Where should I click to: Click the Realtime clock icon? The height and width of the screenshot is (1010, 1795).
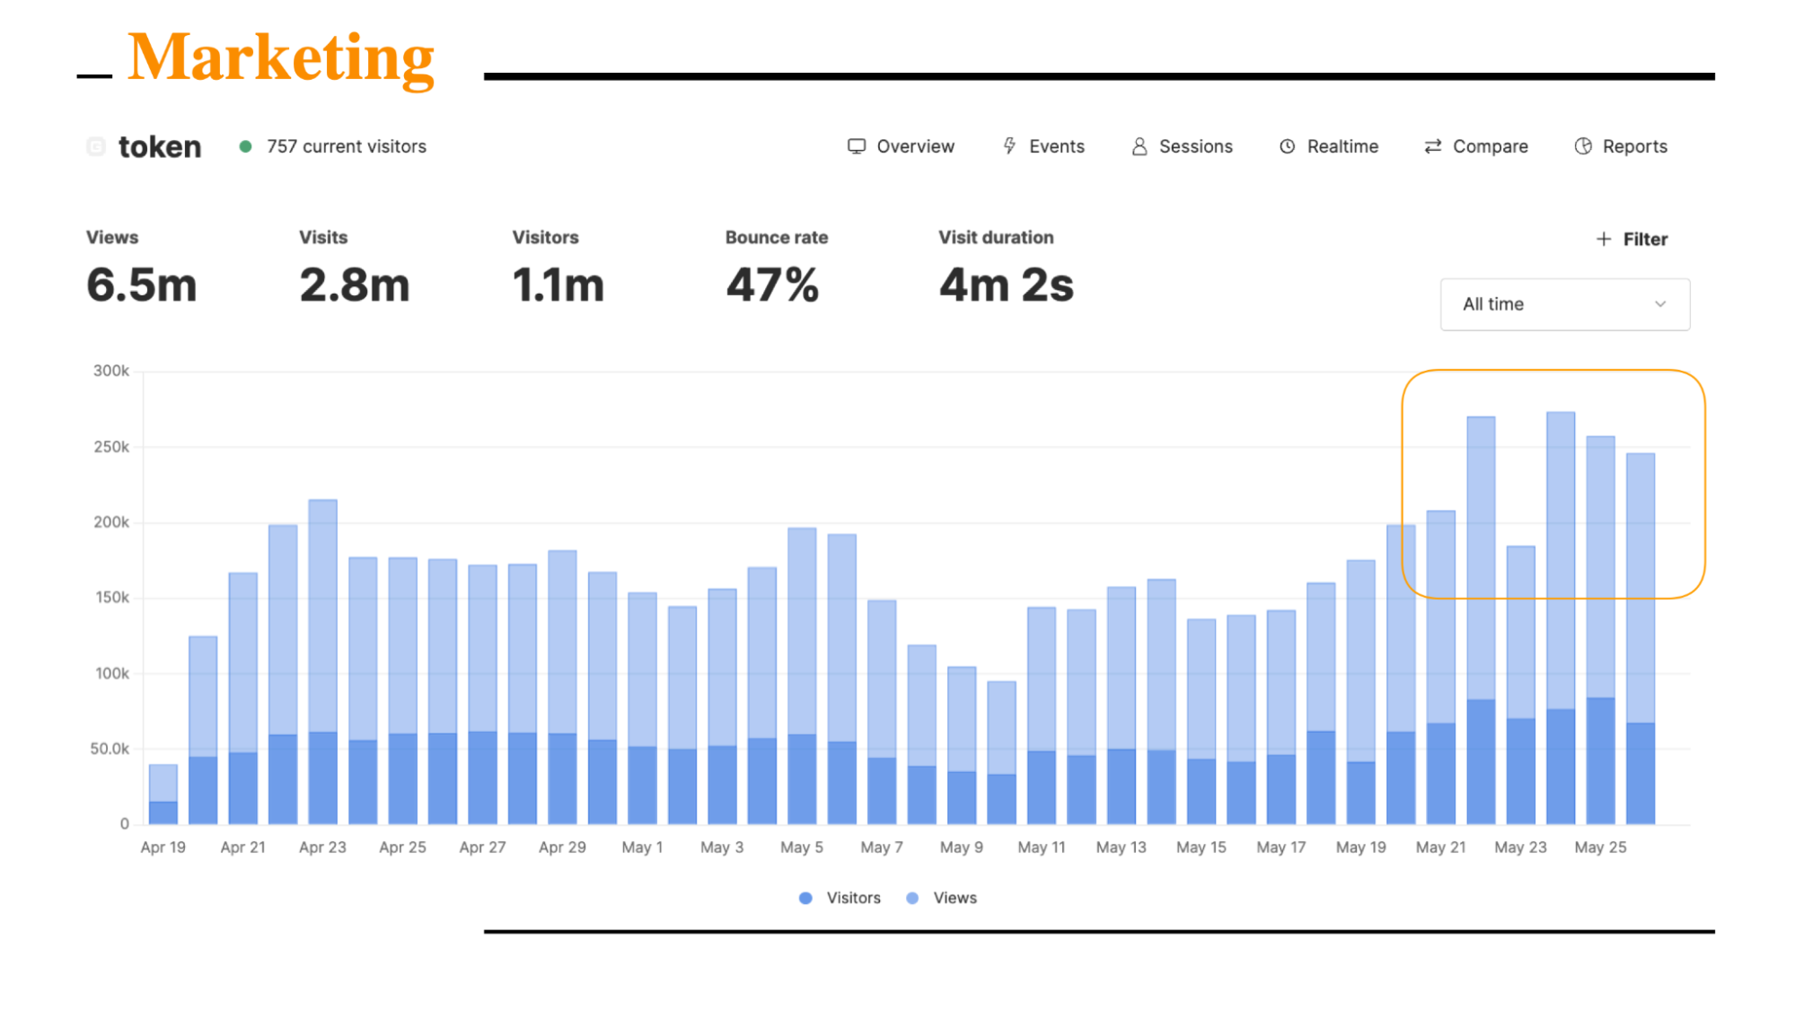point(1287,146)
